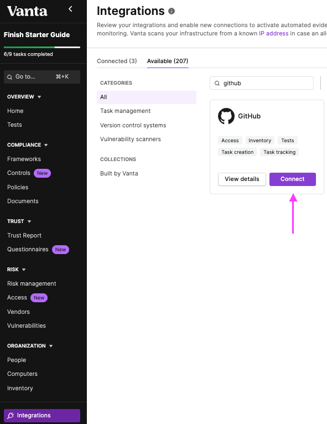
Task: Open Access under Risk section
Action: [17, 297]
